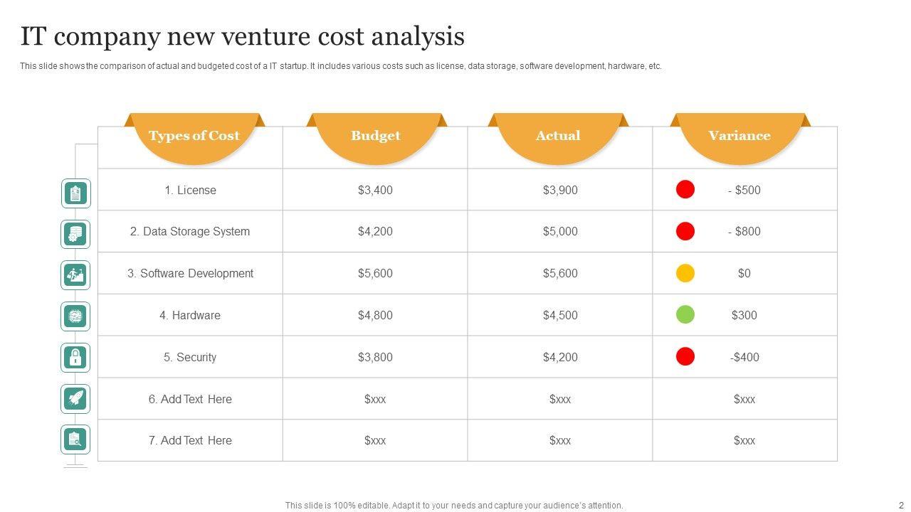Click the slide title text
This screenshot has height=512, width=911.
(x=243, y=36)
